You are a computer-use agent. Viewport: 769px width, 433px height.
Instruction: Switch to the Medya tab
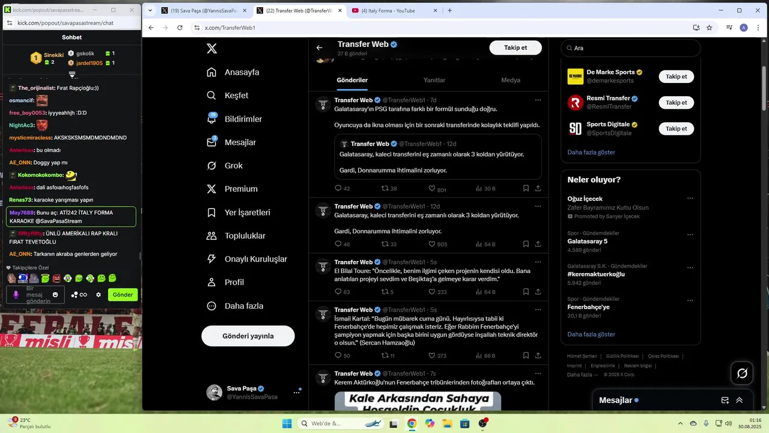click(x=511, y=80)
